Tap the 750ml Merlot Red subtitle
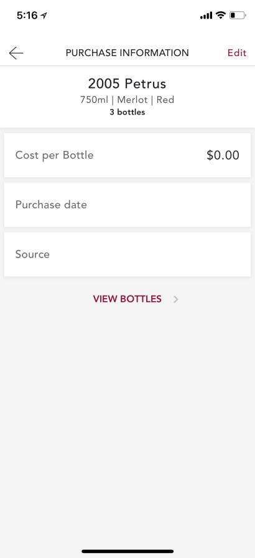The height and width of the screenshot is (558, 255). point(127,100)
